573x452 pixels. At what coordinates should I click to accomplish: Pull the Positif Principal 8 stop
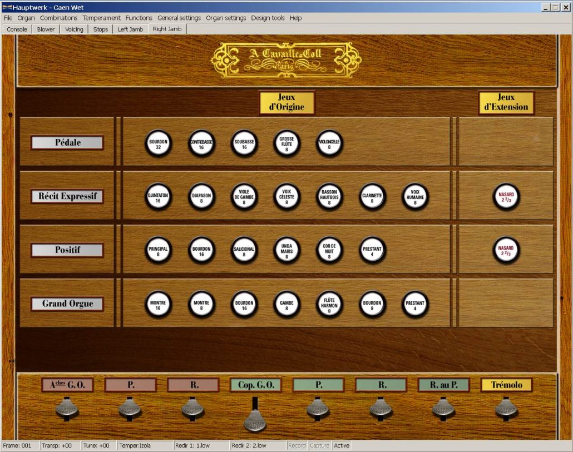(158, 250)
